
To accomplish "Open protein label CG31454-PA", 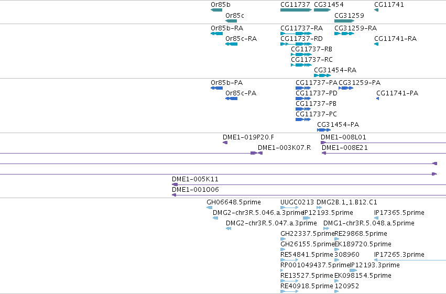I will point(338,125).
